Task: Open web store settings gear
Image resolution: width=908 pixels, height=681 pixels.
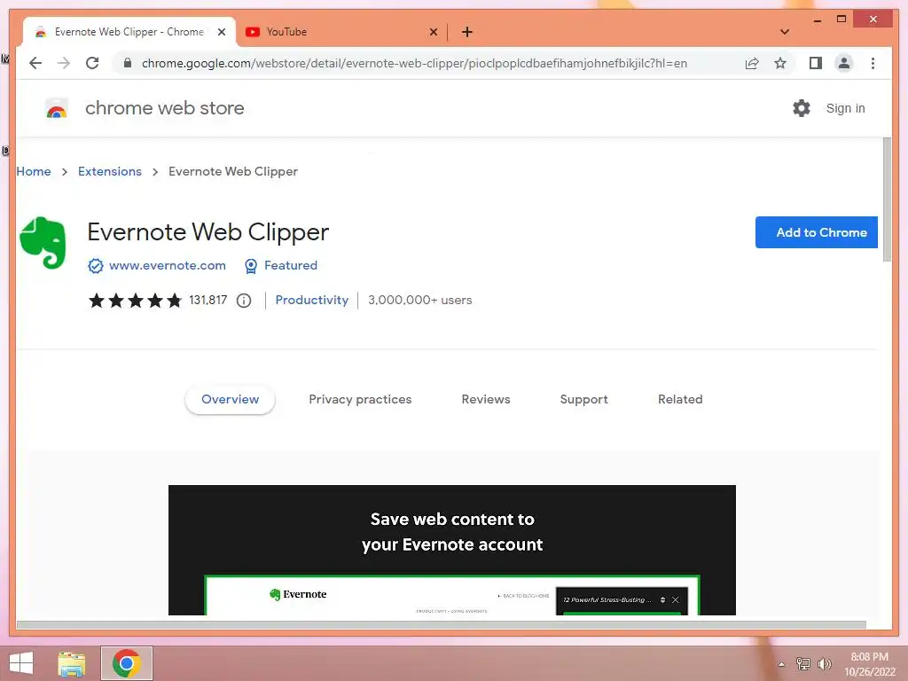Action: 802,108
